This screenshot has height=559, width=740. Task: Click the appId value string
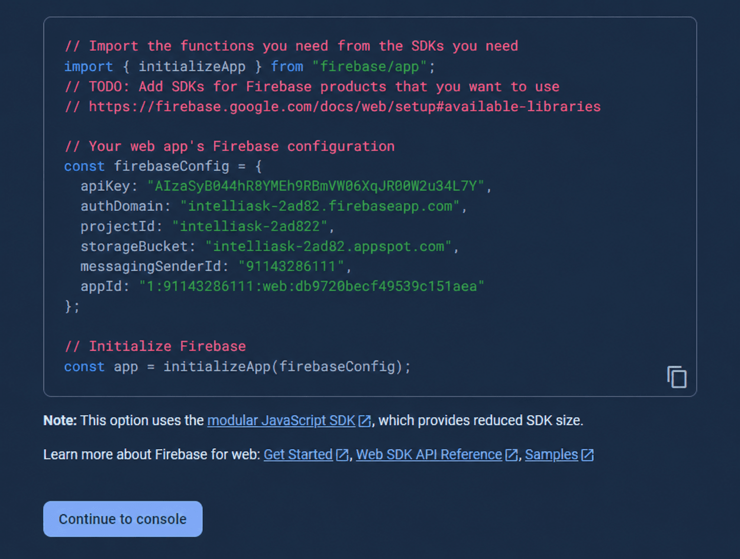[311, 286]
